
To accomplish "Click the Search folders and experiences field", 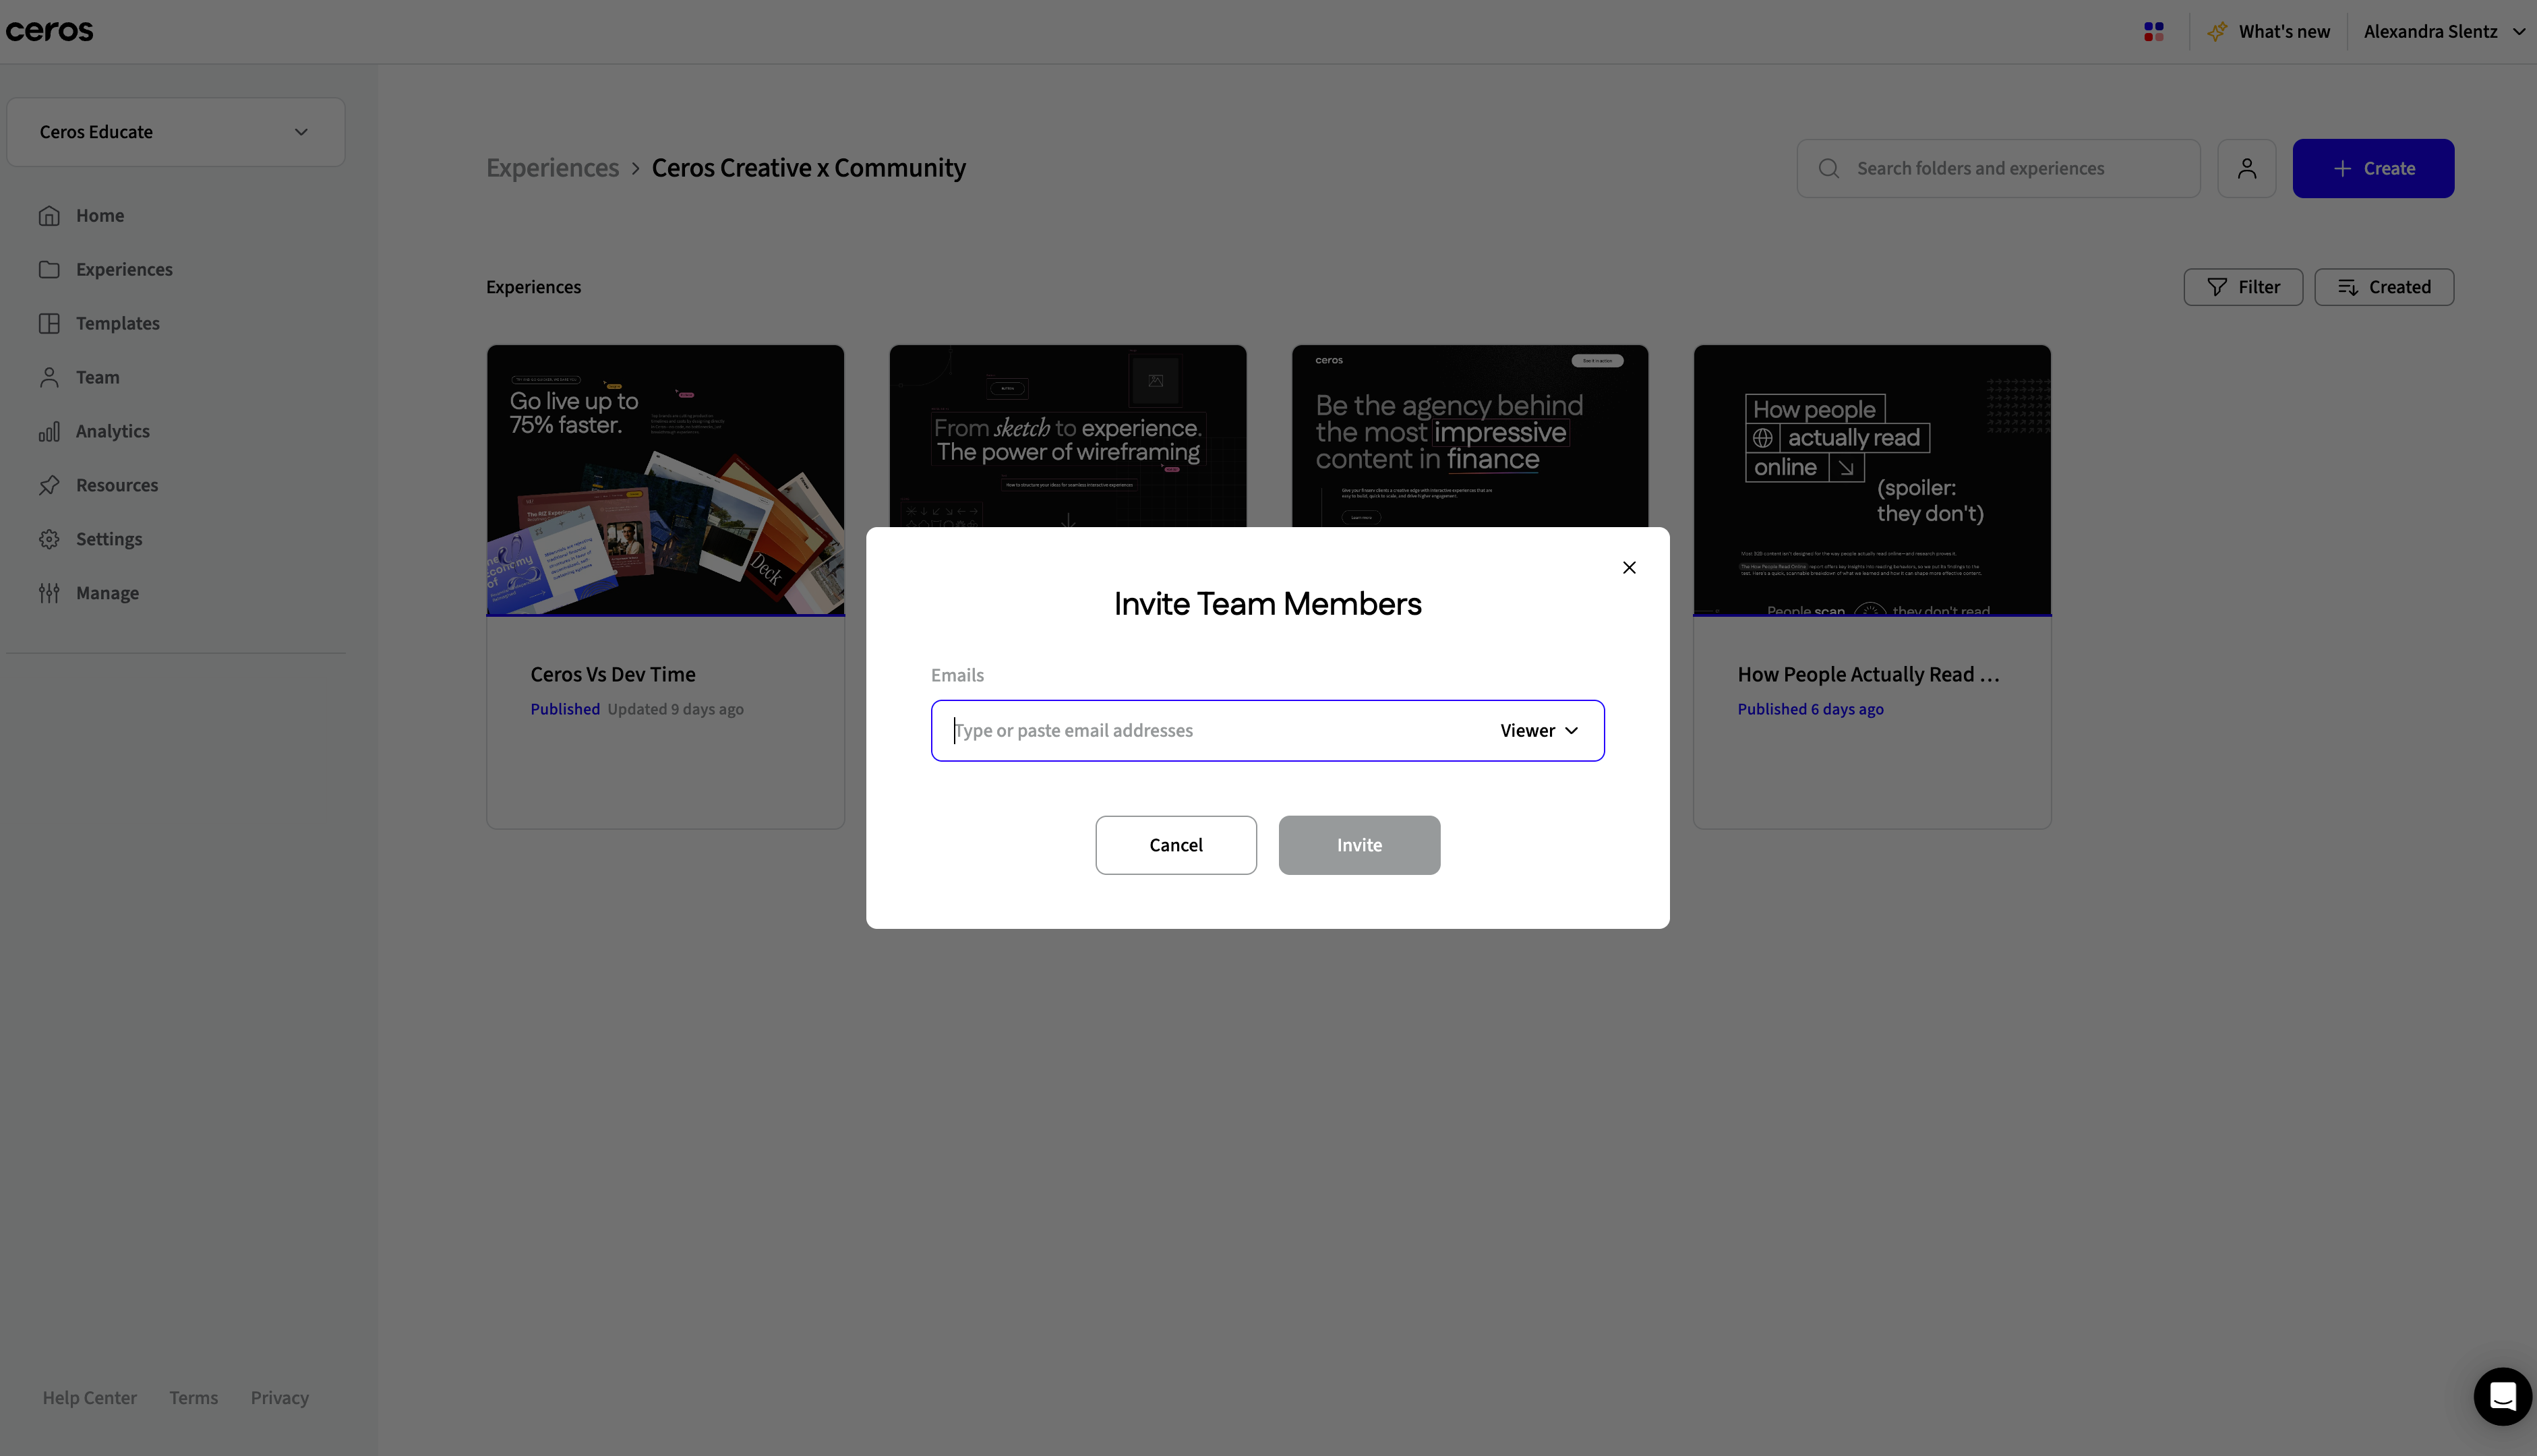I will (x=1998, y=169).
